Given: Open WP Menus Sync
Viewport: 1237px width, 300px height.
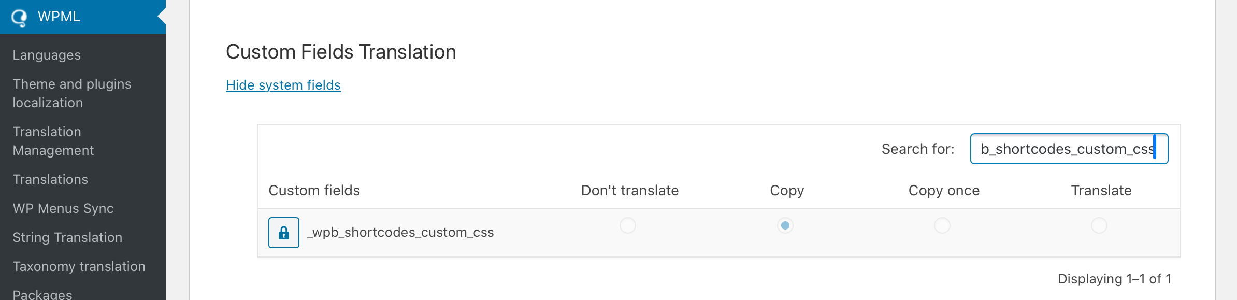Looking at the screenshot, I should point(63,208).
